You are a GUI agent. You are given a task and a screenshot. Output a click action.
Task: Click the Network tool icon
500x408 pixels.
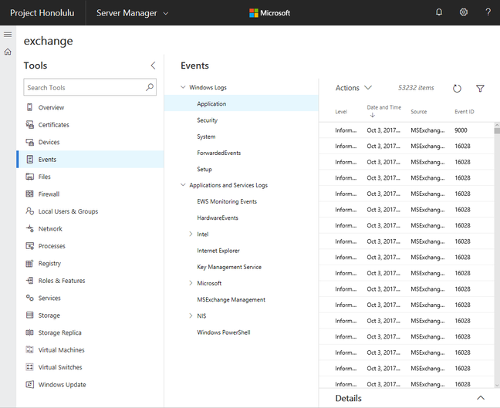pos(29,228)
